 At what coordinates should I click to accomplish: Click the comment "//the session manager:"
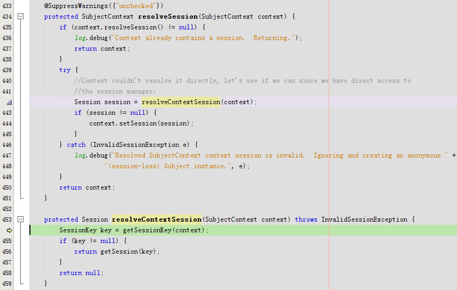tap(115, 91)
